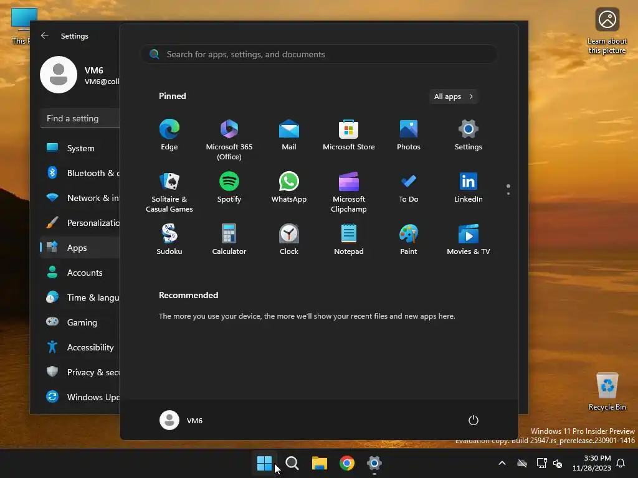Open Spotify from pinned apps
This screenshot has height=478, width=638.
[x=229, y=187]
